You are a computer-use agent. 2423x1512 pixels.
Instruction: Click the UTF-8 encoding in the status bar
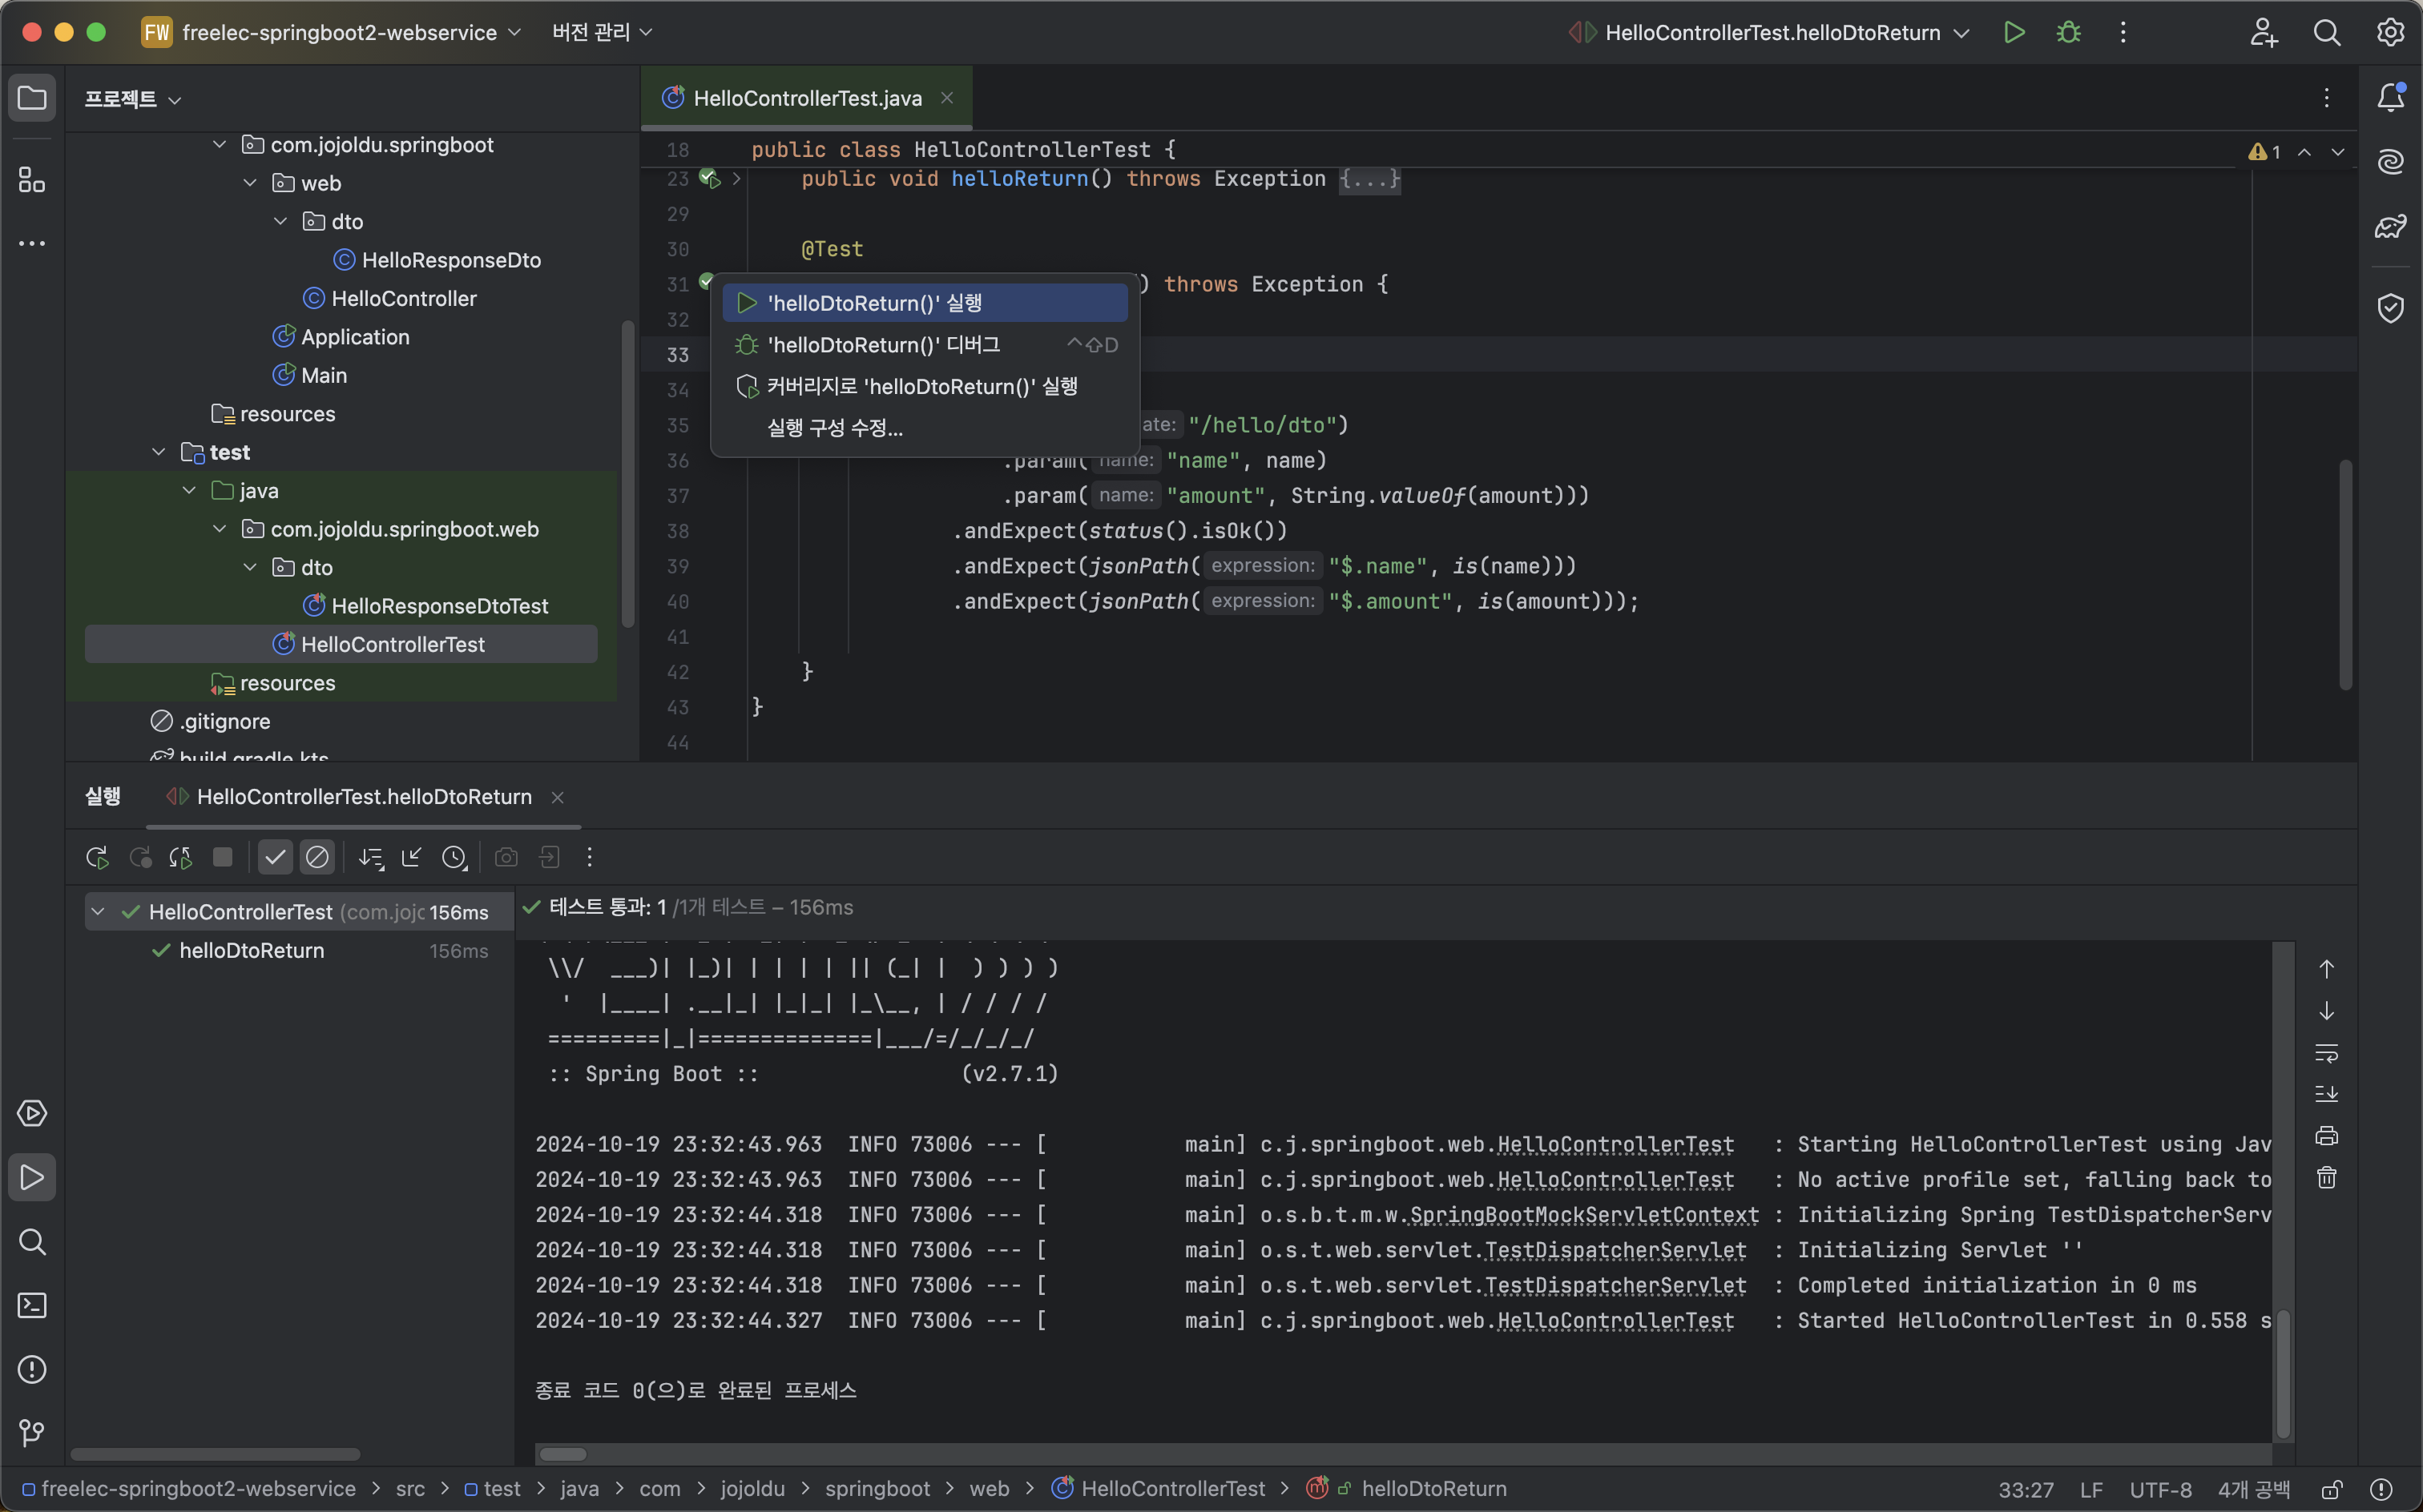pos(2160,1489)
